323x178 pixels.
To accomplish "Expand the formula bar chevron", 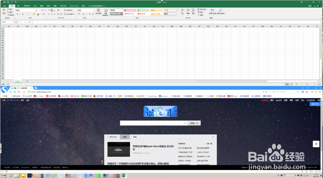I will 320,22.
